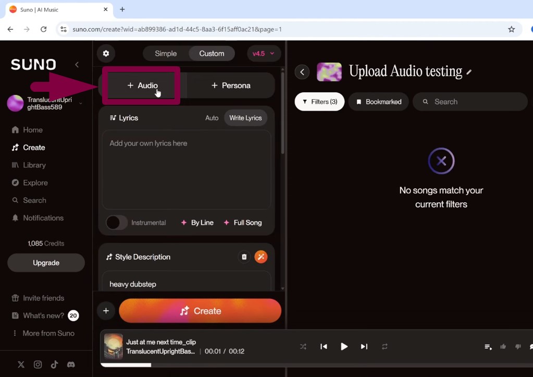Click the 1,085 Credits text

tap(46, 244)
